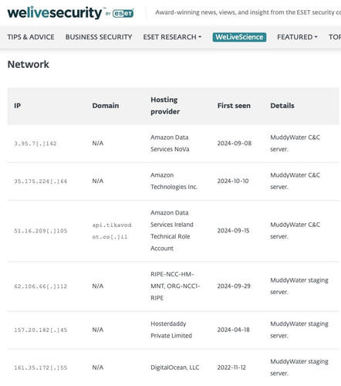Click the api.tikavodot.co[.]il domain text

pos(112,231)
